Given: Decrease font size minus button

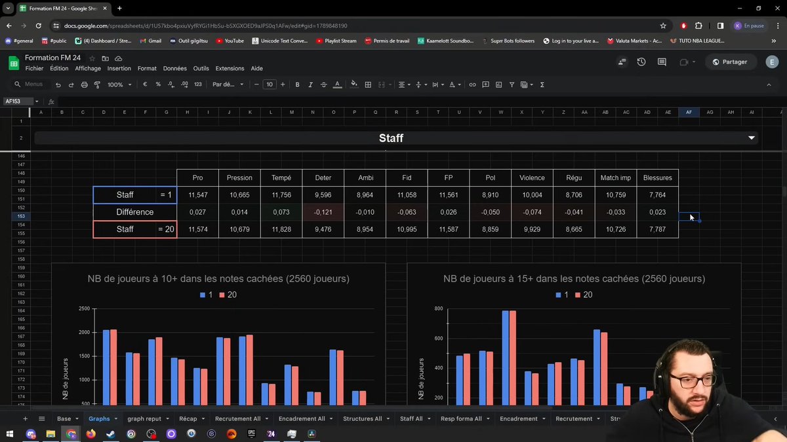Looking at the screenshot, I should pos(256,84).
